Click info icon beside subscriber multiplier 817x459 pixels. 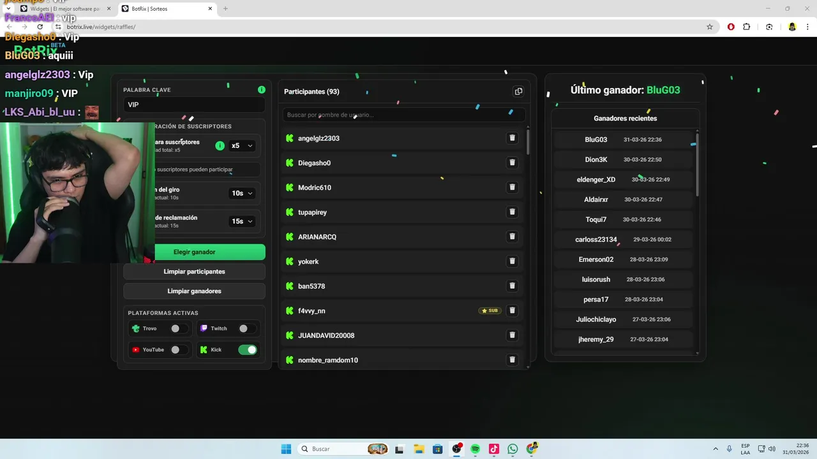point(220,146)
